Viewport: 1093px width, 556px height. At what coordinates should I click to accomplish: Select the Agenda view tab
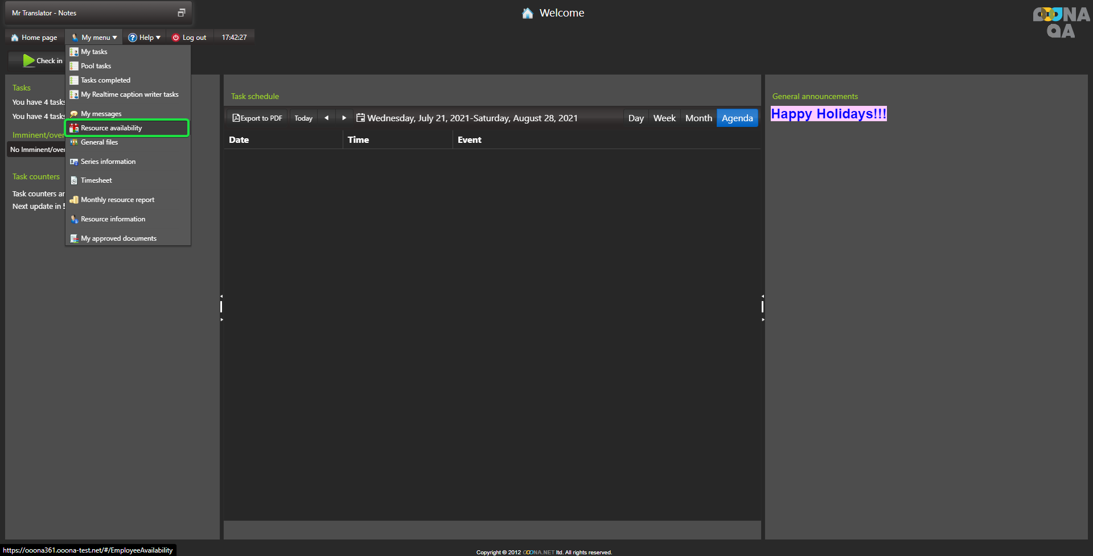[x=737, y=118]
